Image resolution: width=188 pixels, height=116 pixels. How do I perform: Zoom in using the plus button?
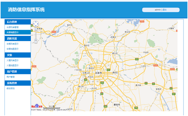[36, 29]
